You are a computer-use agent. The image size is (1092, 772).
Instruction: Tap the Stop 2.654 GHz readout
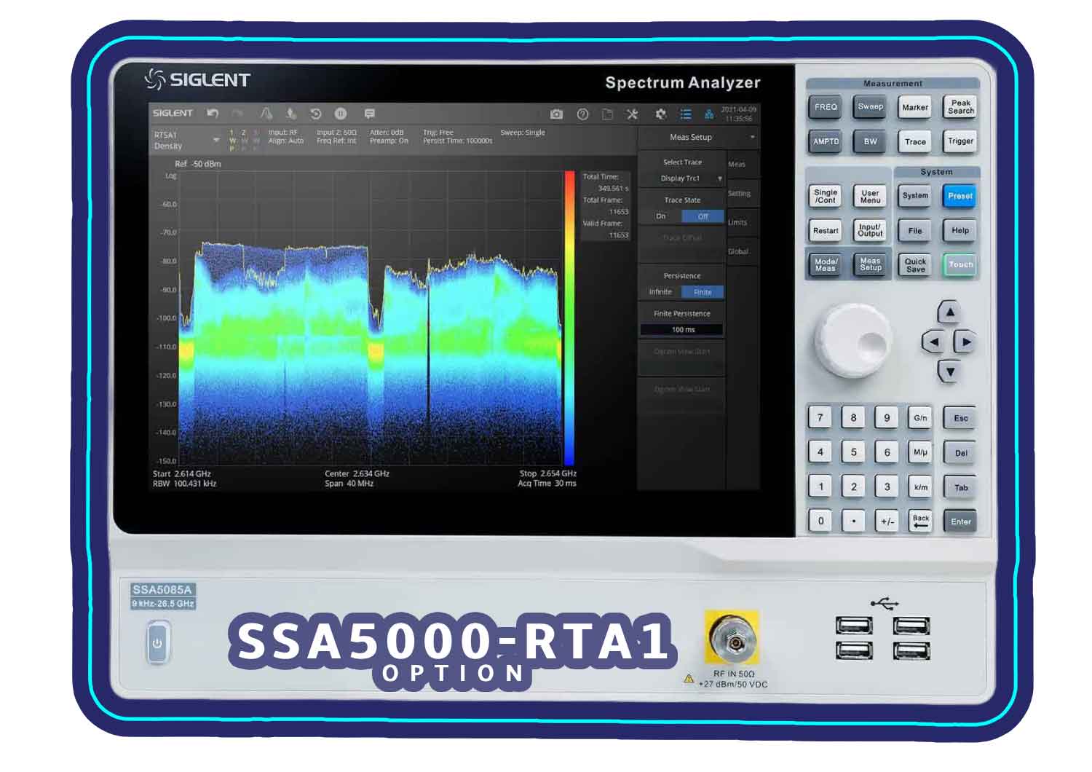[548, 473]
